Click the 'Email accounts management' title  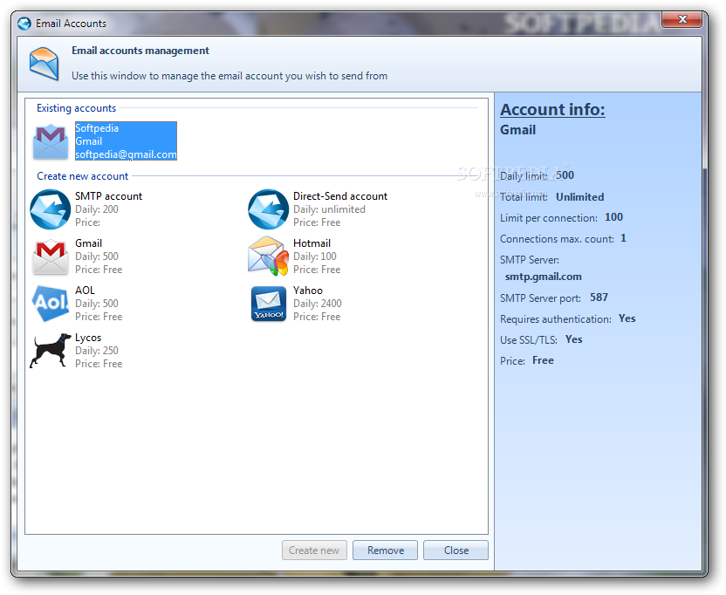140,51
